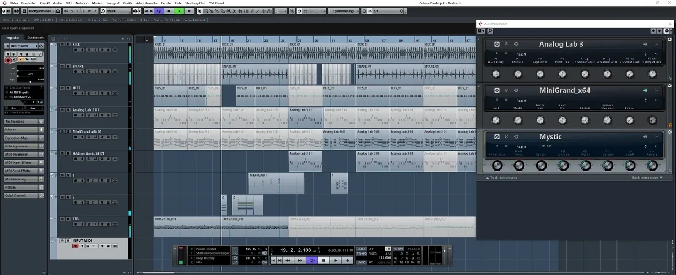This screenshot has height=275, width=676.
Task: Click the Record button in top toolbar
Action: (190, 11)
